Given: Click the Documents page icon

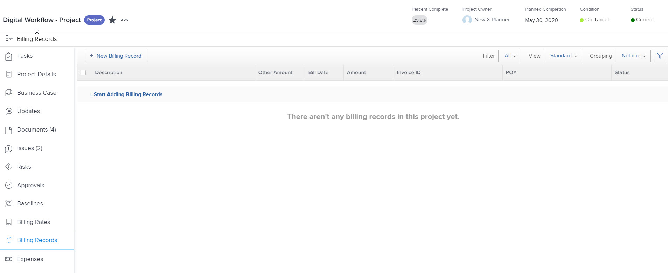Looking at the screenshot, I should click(9, 130).
